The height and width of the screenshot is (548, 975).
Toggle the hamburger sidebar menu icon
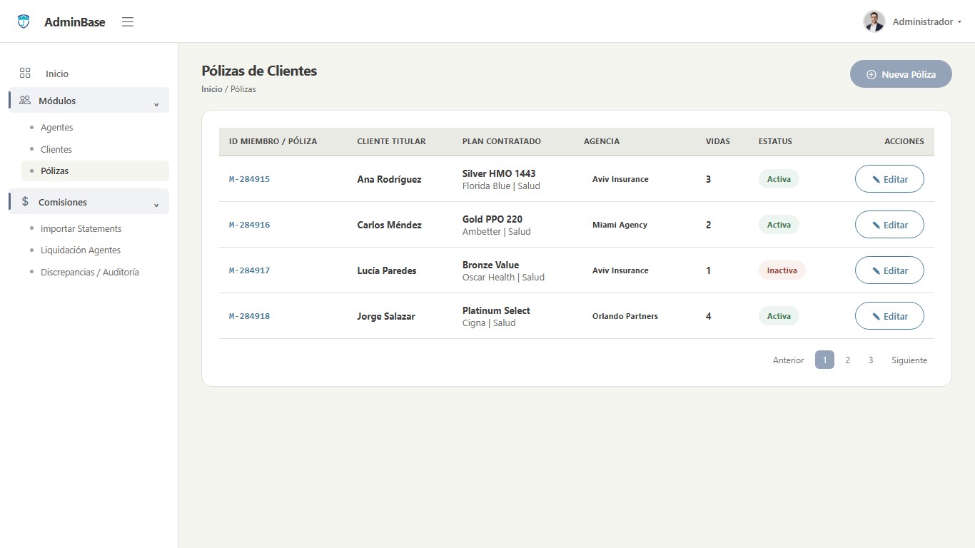pos(128,22)
